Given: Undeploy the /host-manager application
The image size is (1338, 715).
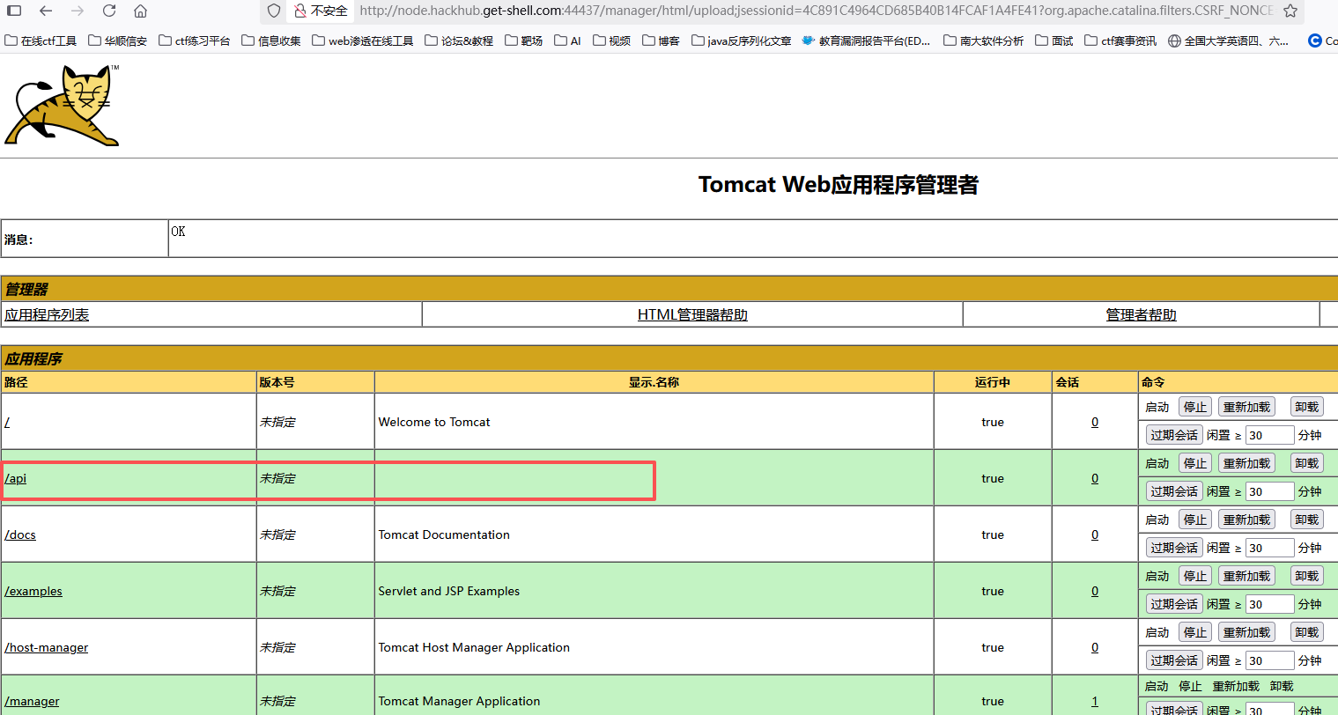Looking at the screenshot, I should [1307, 632].
